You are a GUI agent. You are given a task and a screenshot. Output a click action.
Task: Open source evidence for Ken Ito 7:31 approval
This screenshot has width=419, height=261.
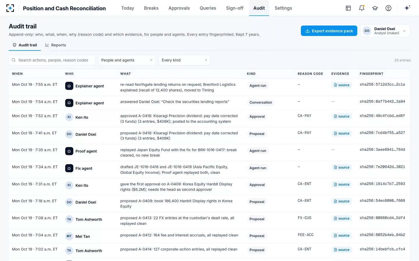342,184
